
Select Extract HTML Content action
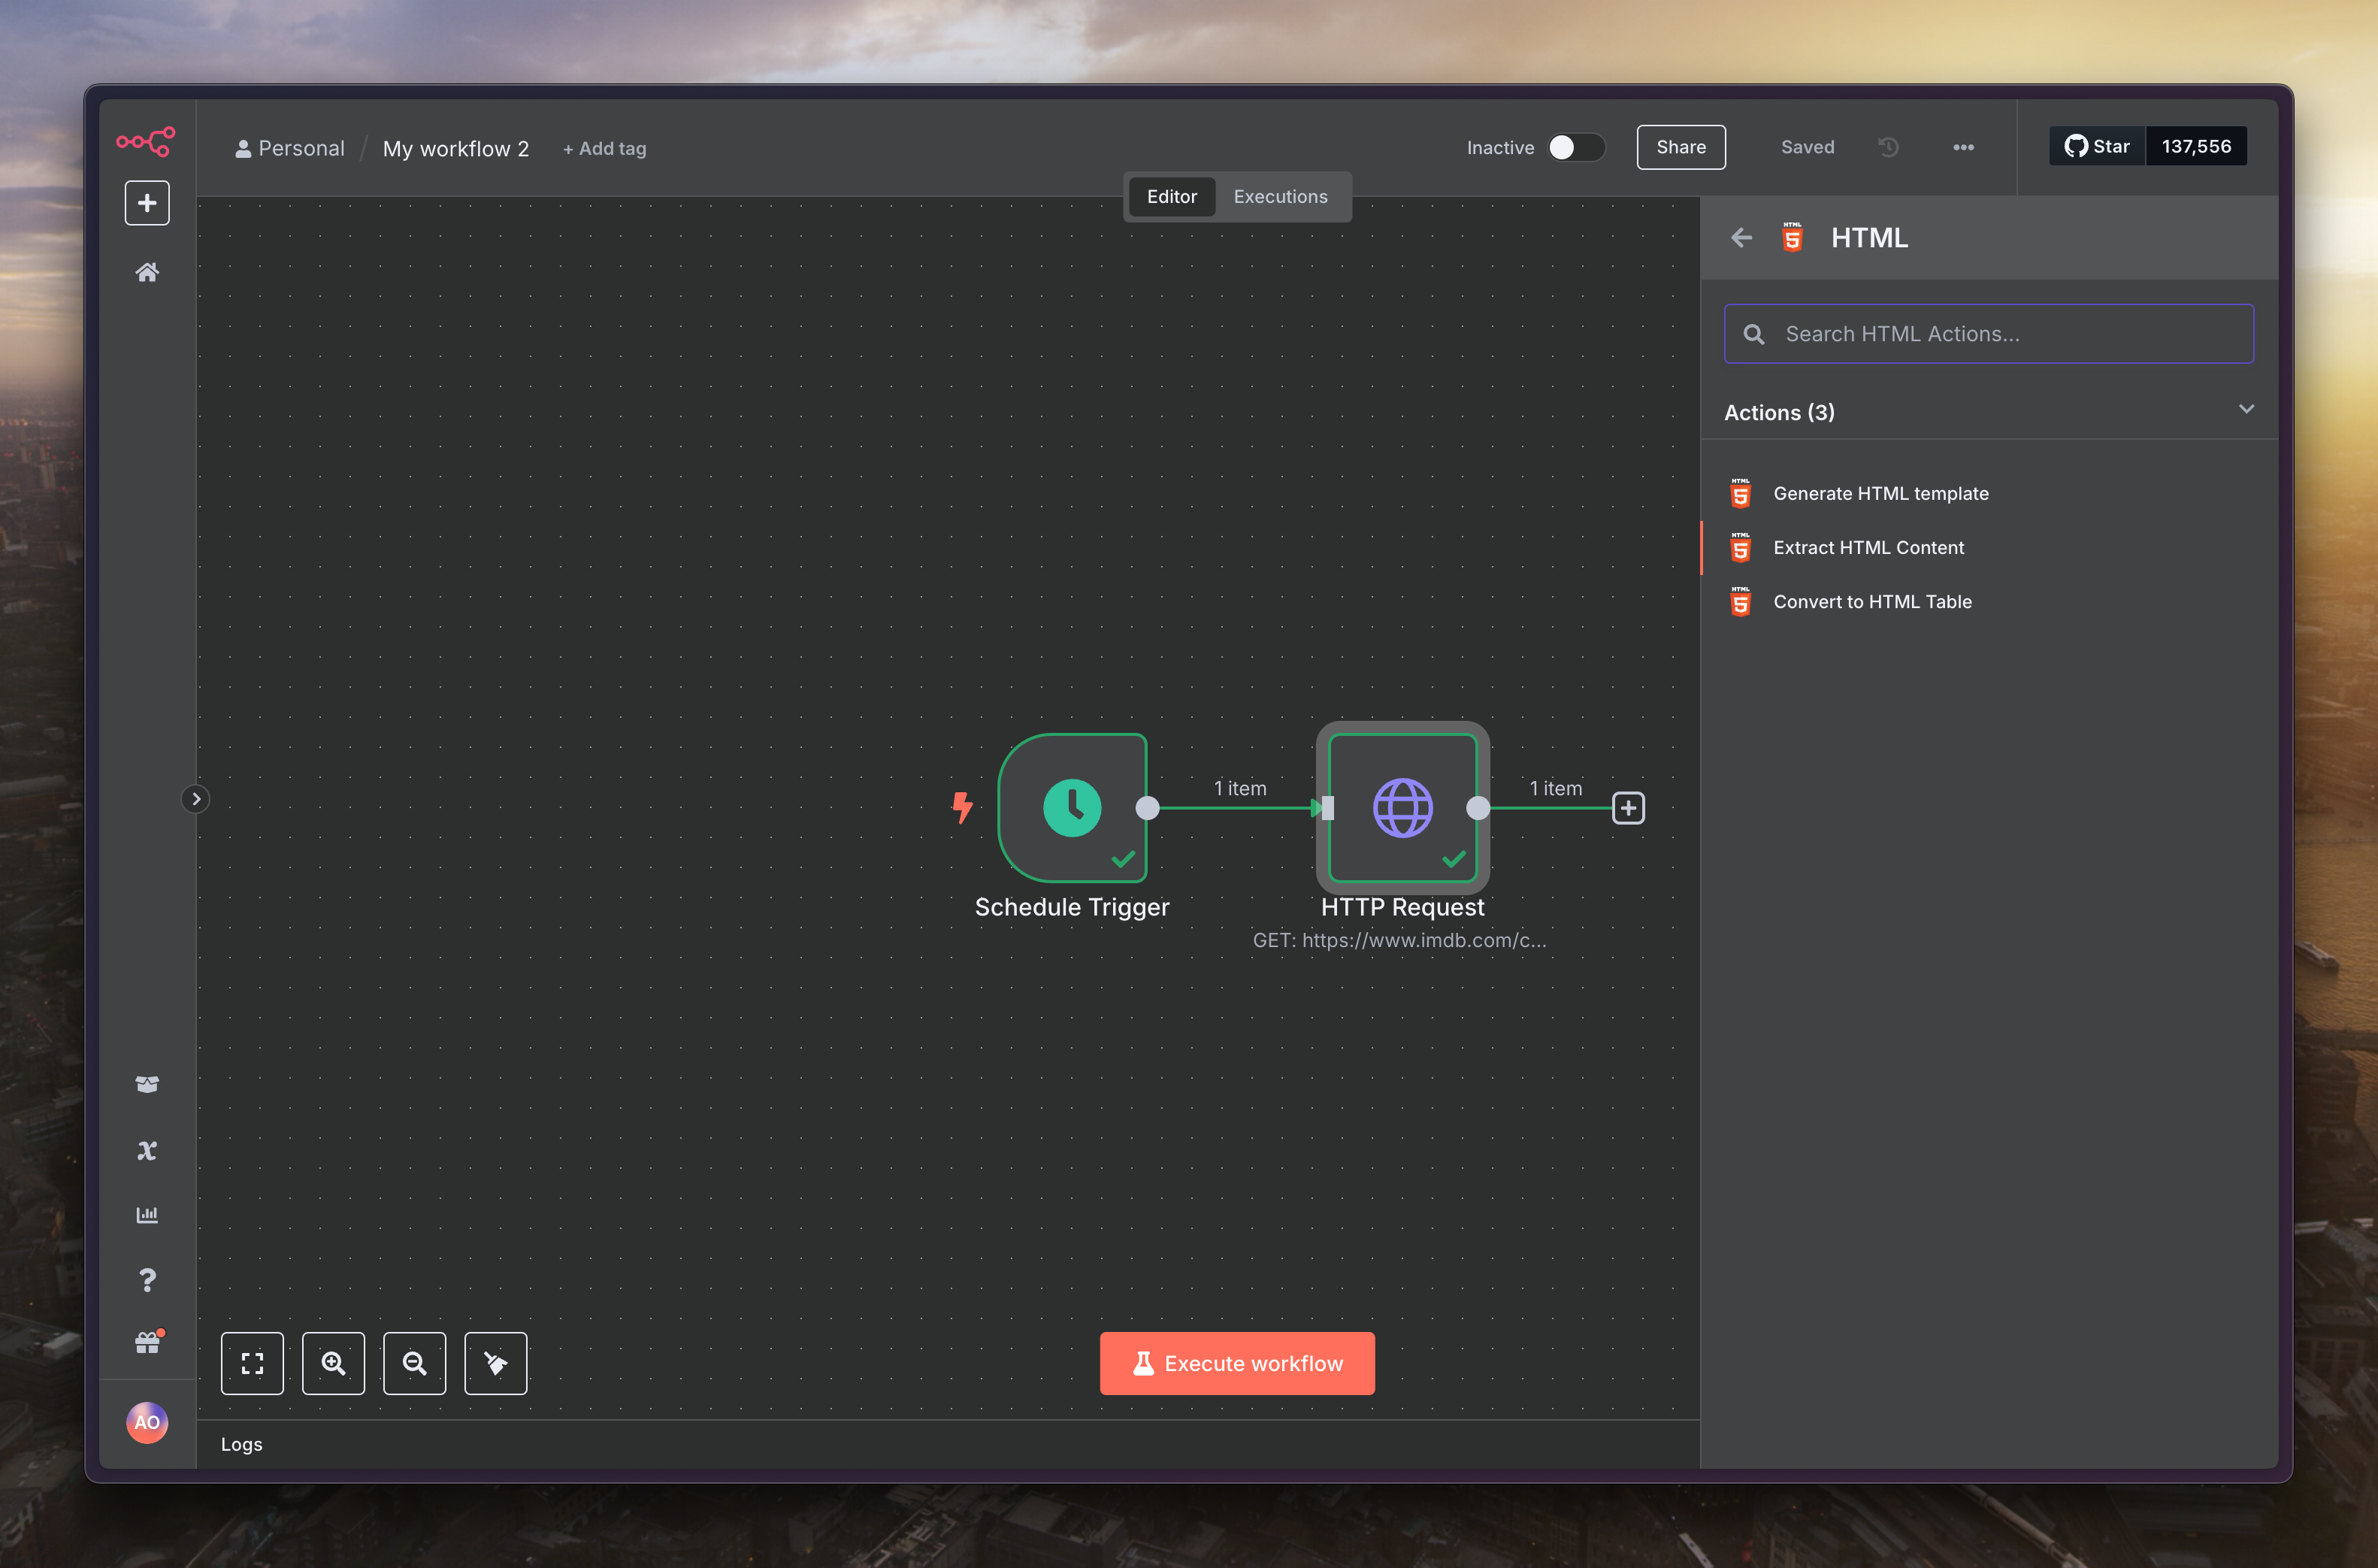[1867, 548]
